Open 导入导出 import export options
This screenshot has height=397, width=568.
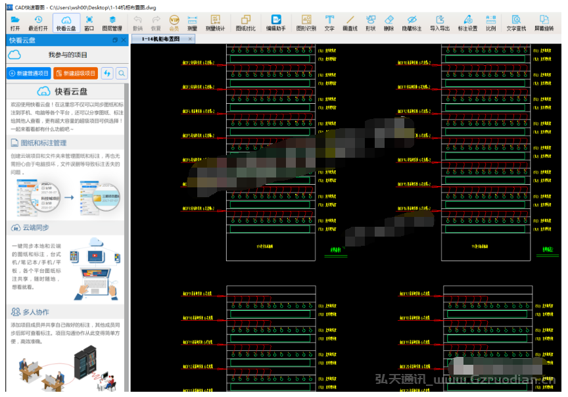[440, 23]
